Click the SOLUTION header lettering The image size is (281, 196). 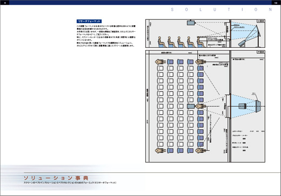click(222, 10)
